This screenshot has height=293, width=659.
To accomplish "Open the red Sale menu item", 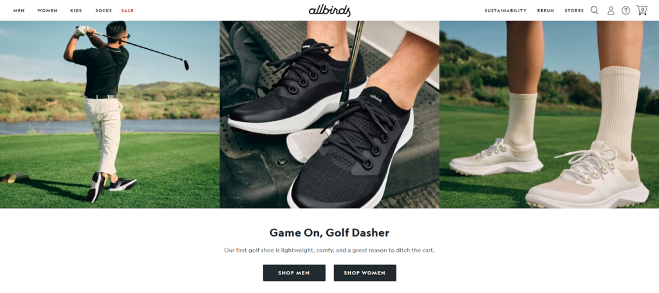I will tap(127, 10).
